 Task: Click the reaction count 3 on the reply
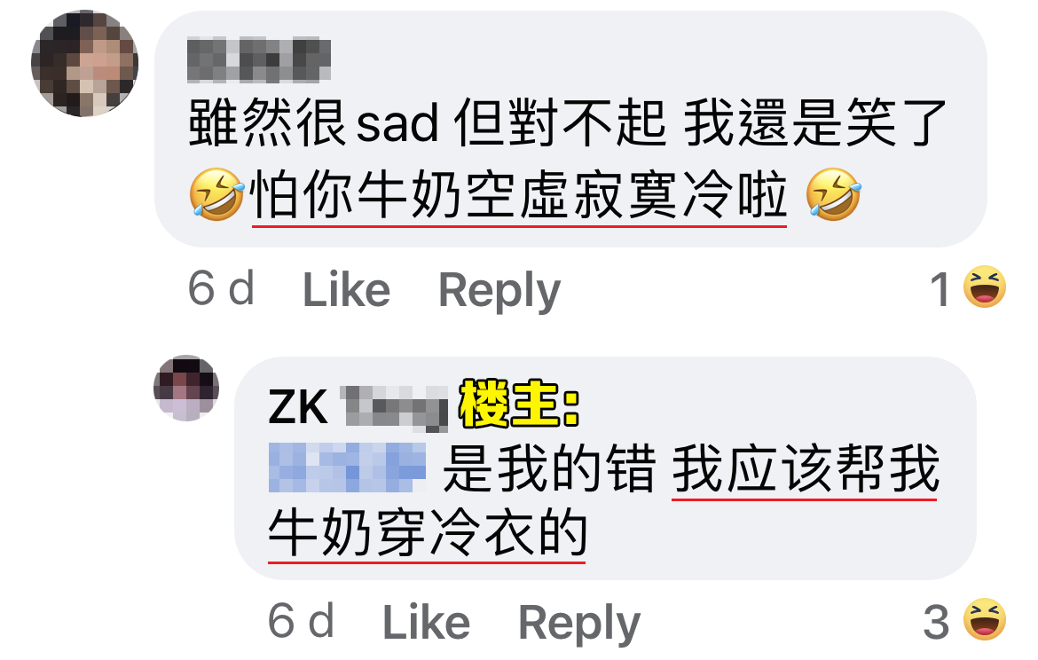(x=937, y=622)
